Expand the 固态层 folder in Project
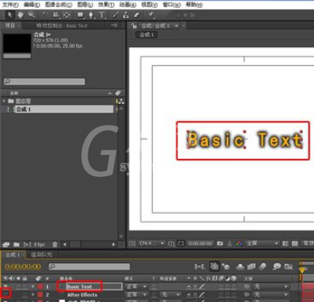 pos(4,101)
